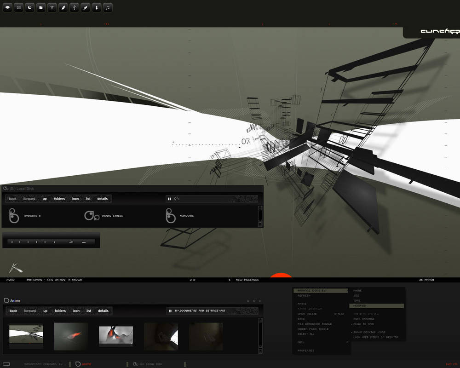Go up in Anime window
Viewport: 460px width, 368px height.
46,311
